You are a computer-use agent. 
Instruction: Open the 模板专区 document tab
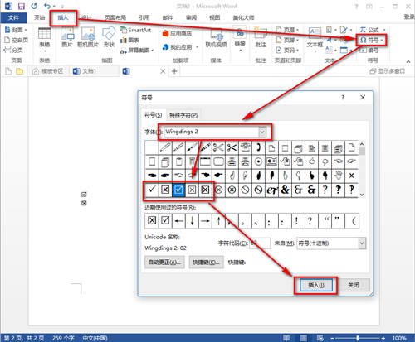point(48,71)
